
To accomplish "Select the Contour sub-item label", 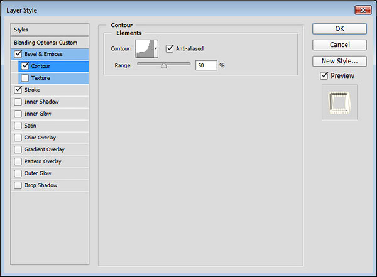I will tap(41, 66).
